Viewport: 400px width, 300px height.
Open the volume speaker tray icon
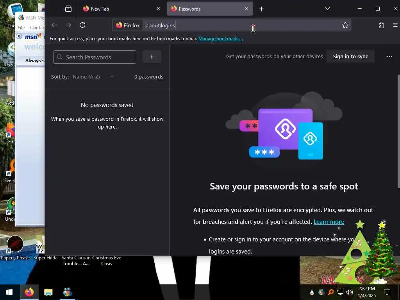click(350, 292)
